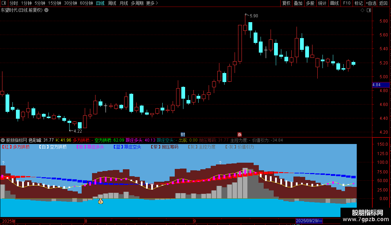Switch to 分时 intraday view
The width and height of the screenshot is (391, 225).
pyautogui.click(x=14, y=3)
